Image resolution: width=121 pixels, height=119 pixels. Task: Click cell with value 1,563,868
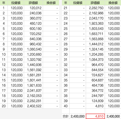tap(95, 39)
